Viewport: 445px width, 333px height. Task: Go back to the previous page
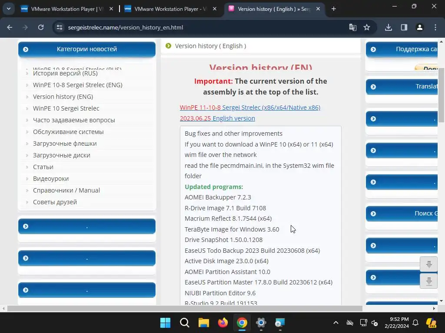10,27
